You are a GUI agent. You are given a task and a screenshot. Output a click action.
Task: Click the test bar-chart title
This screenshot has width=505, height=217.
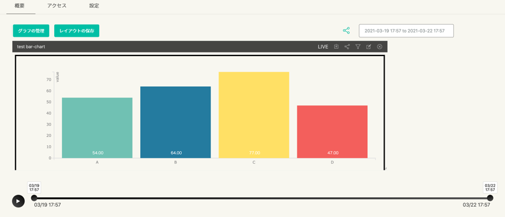point(31,47)
